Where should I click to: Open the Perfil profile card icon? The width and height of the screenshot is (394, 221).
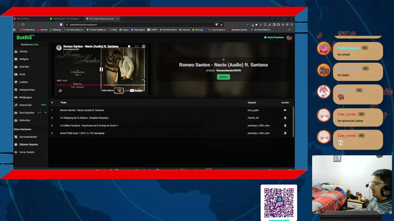pyautogui.click(x=16, y=74)
